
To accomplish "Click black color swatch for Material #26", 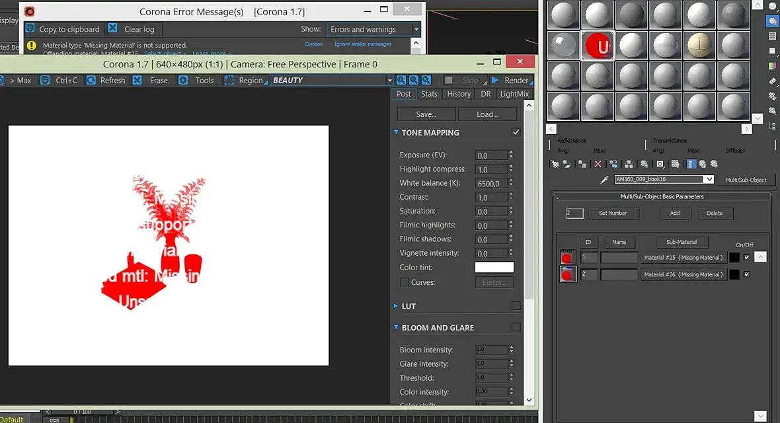I will 734,274.
